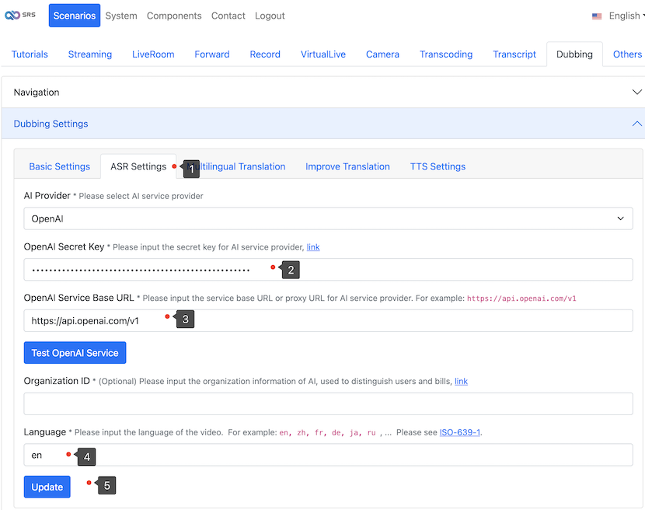Click the Scenarios menu button
Image resolution: width=645 pixels, height=510 pixels.
(75, 16)
